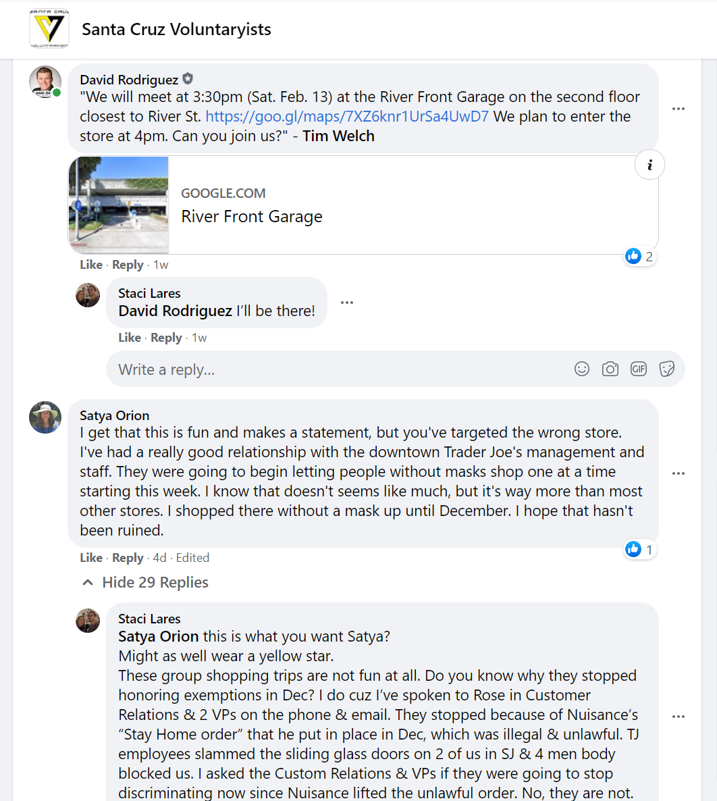Viewport: 717px width, 801px height.
Task: Click the info icon on link preview
Action: tap(649, 165)
